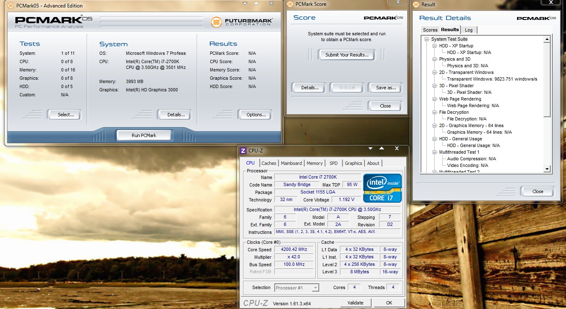Click the Multiplier x 42.0 field
This screenshot has width=566, height=309.
click(294, 257)
